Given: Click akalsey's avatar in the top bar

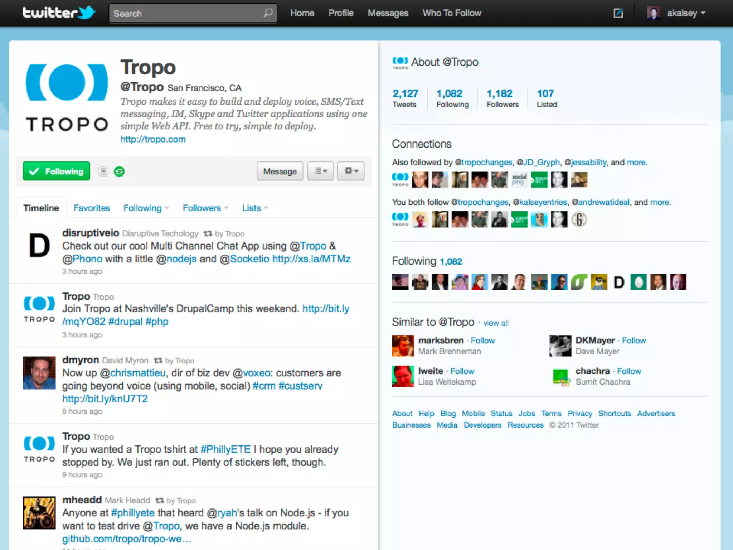Looking at the screenshot, I should click(654, 13).
